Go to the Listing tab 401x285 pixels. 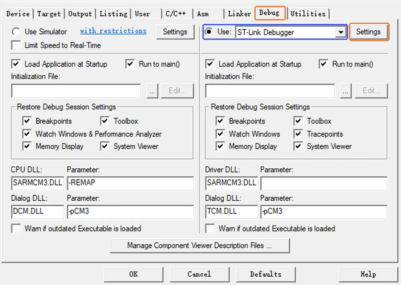click(113, 14)
